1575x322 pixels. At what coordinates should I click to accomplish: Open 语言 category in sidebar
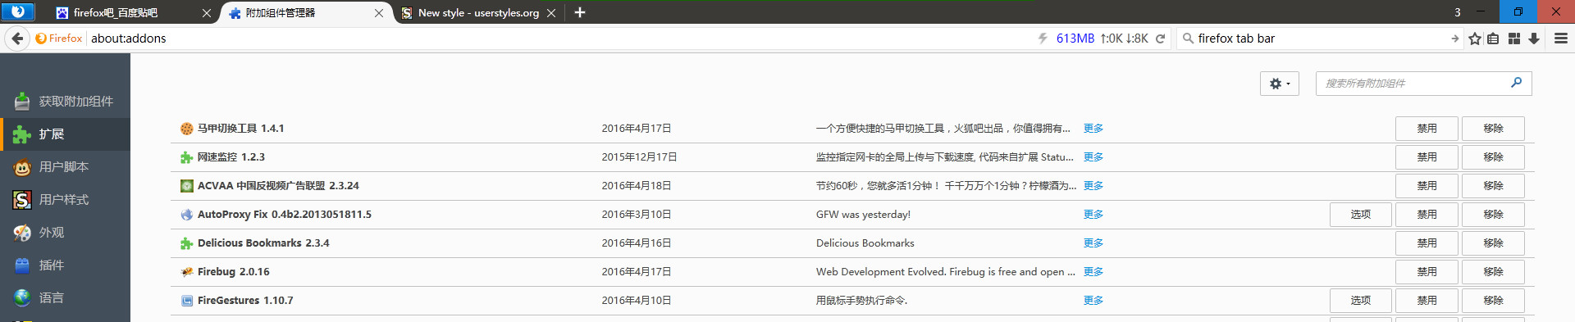click(65, 298)
